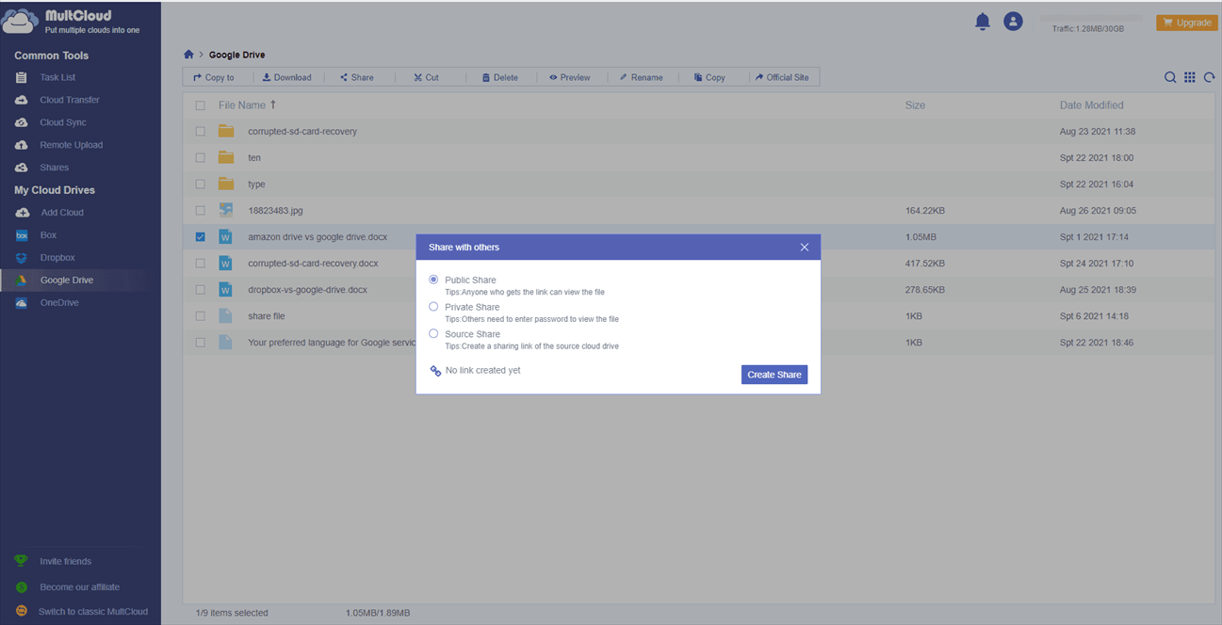
Task: Open the user account avatar icon
Action: pos(1013,22)
